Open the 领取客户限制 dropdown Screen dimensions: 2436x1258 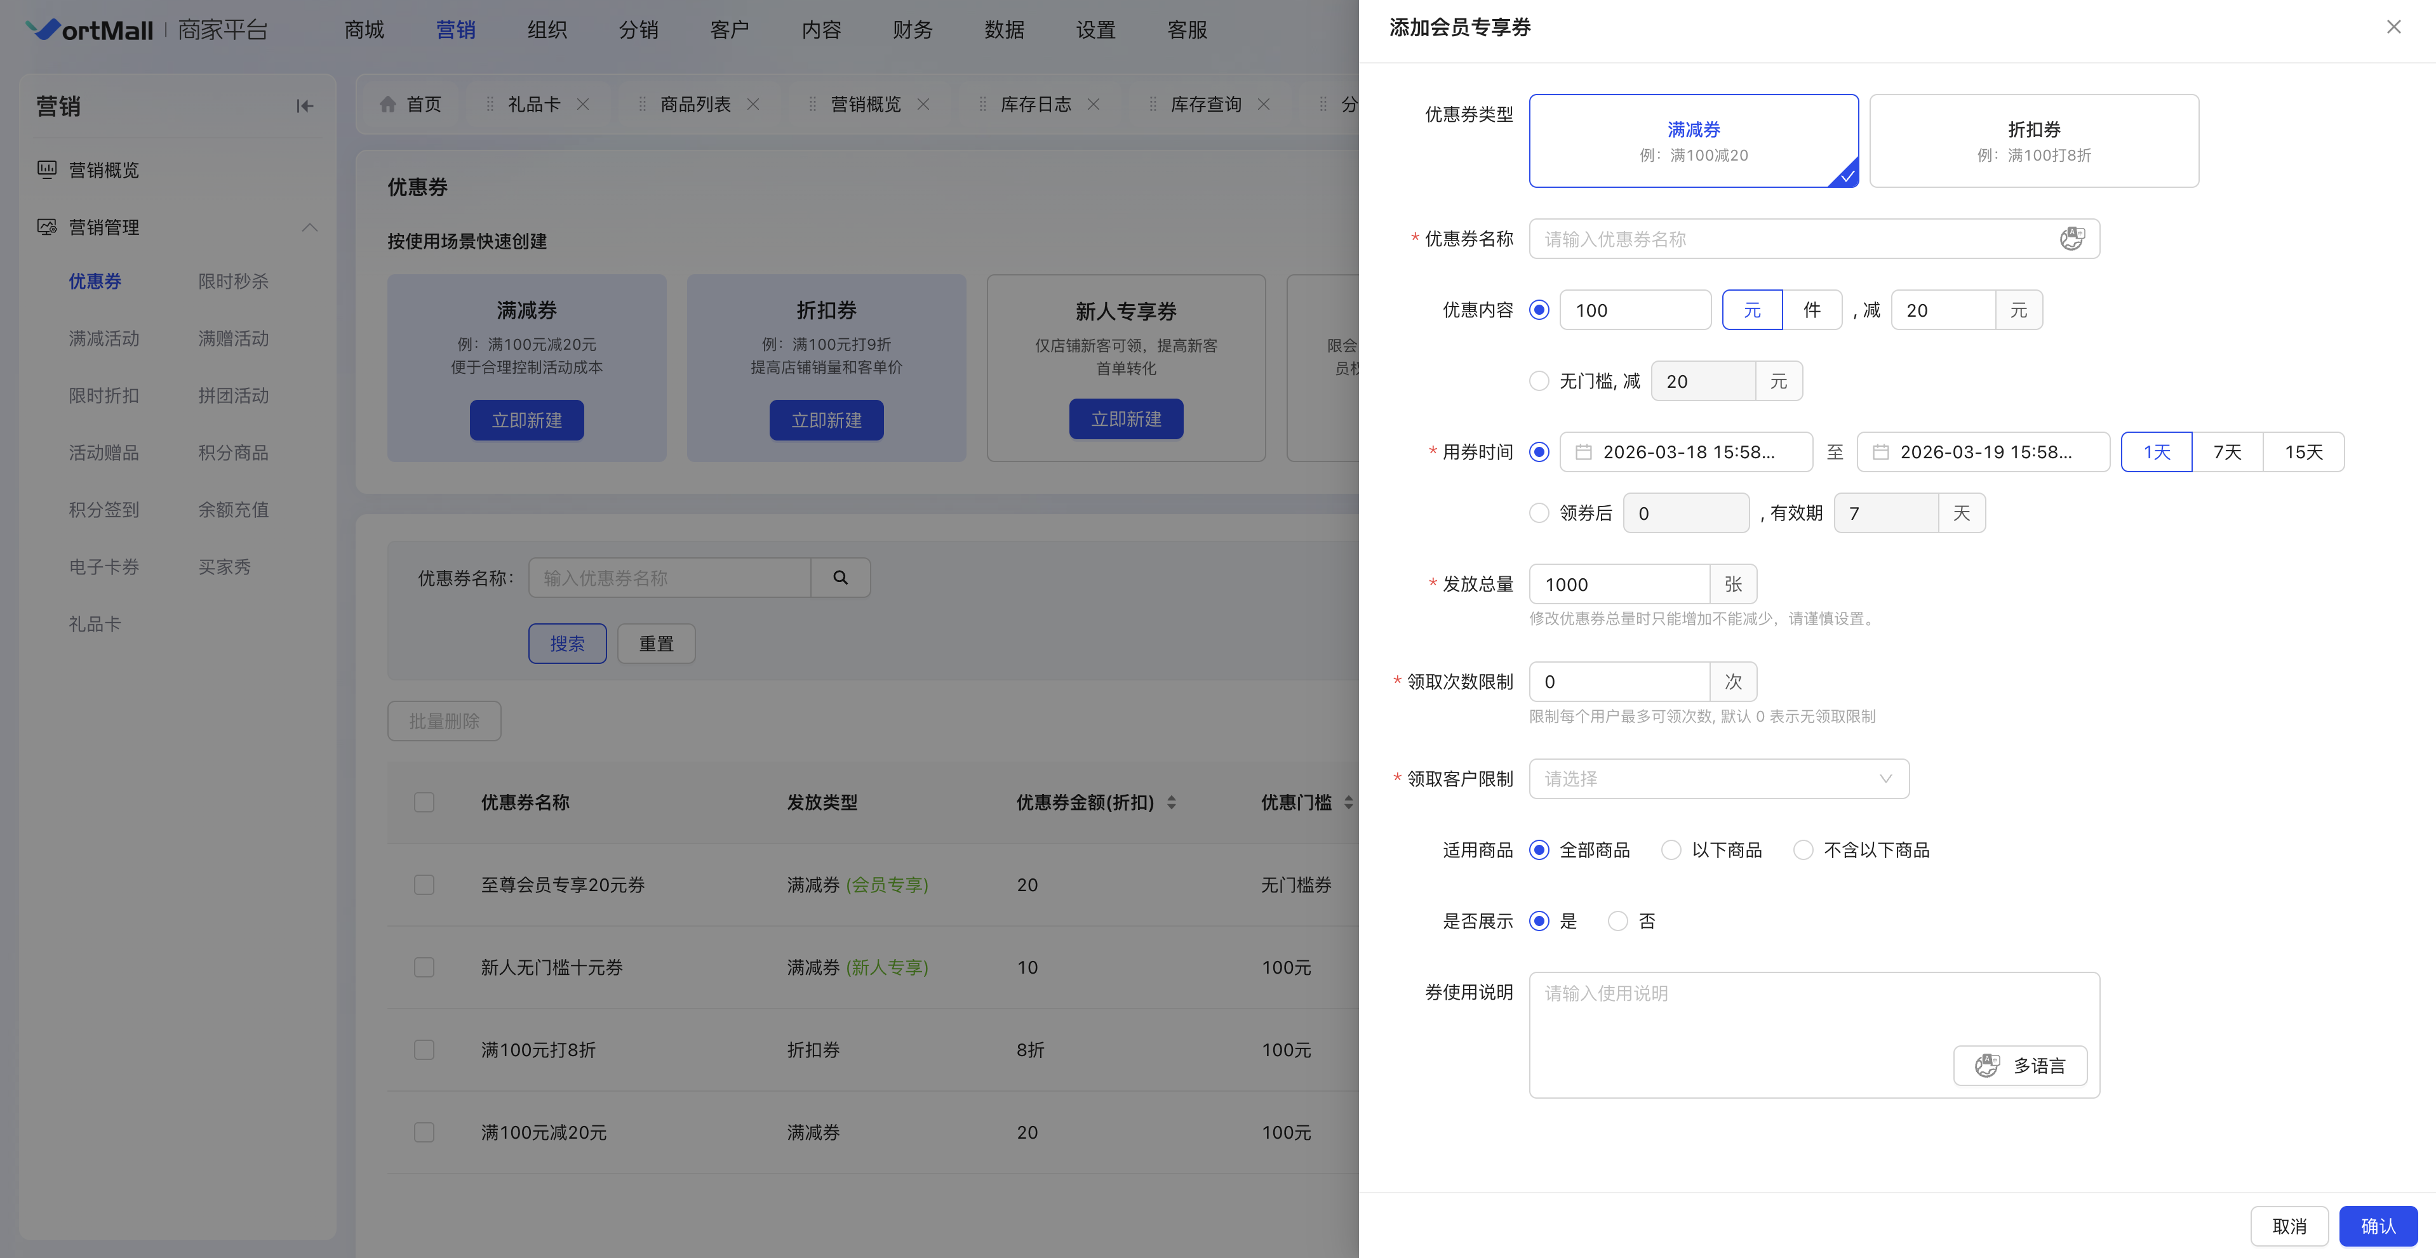pos(1718,779)
